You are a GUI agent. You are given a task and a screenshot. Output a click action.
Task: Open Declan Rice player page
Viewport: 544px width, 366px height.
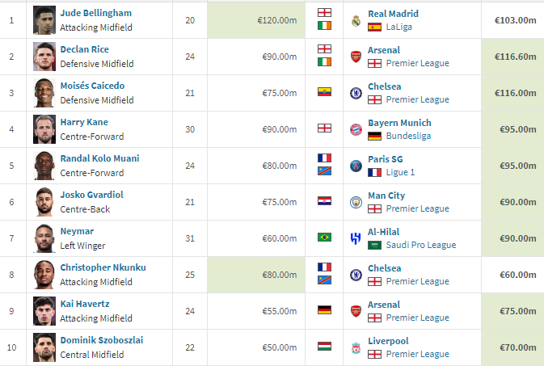[x=85, y=50]
